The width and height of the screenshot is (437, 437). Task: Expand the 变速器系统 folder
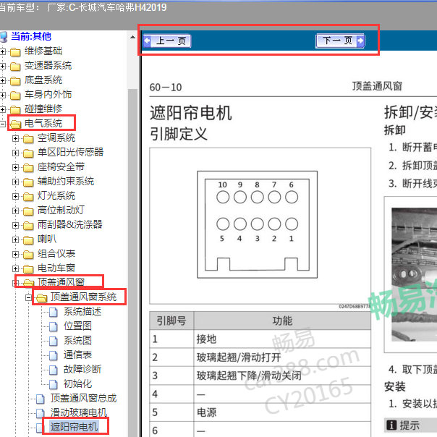pyautogui.click(x=2, y=66)
